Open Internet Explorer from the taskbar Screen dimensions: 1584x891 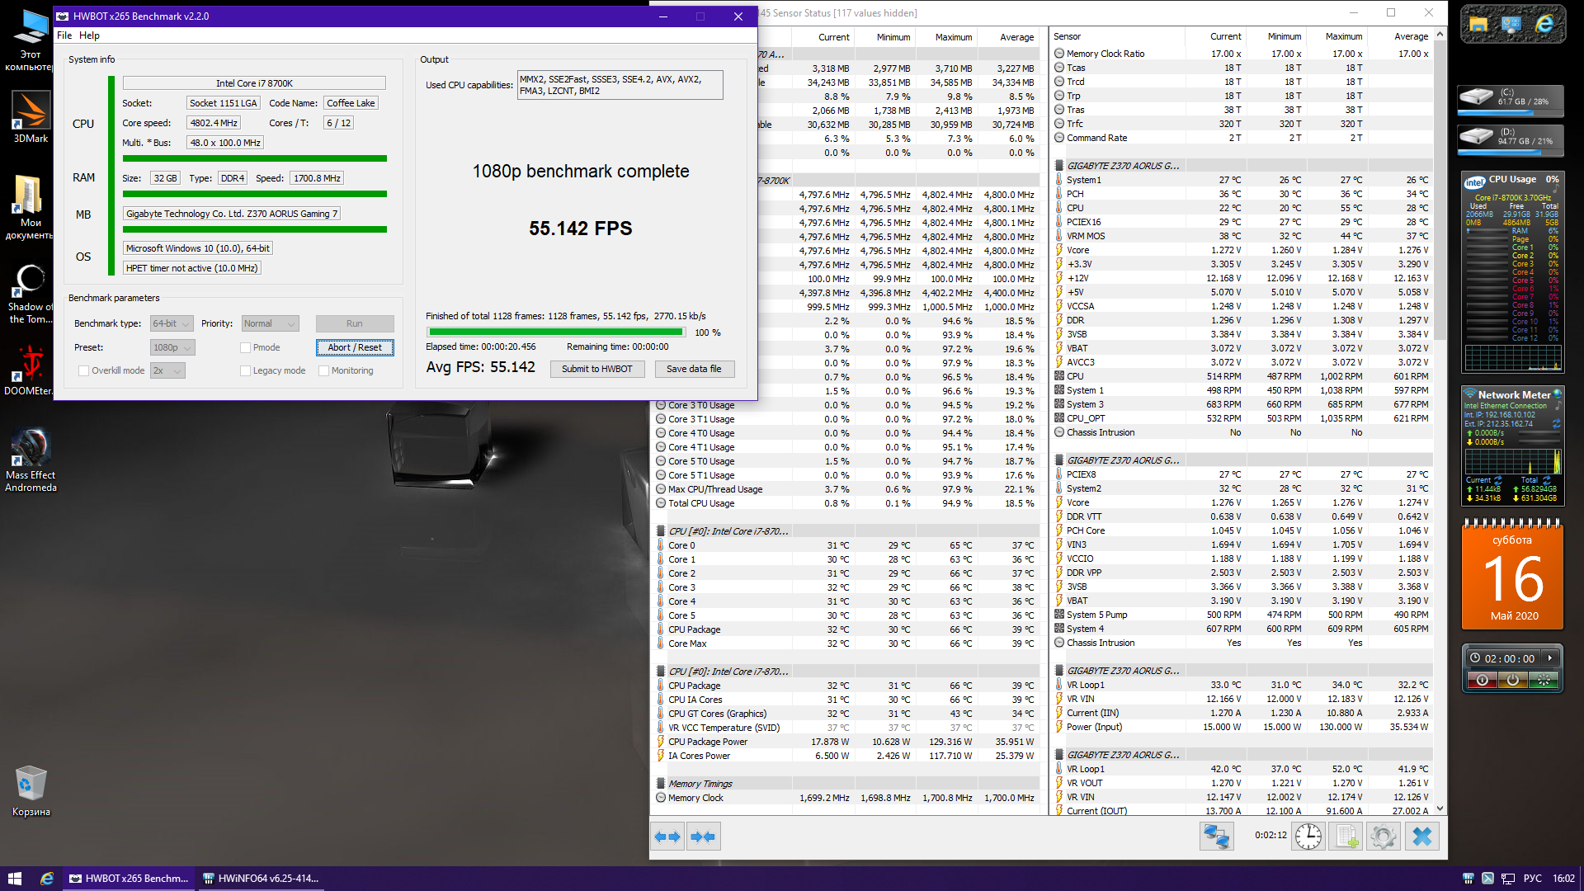click(x=47, y=879)
